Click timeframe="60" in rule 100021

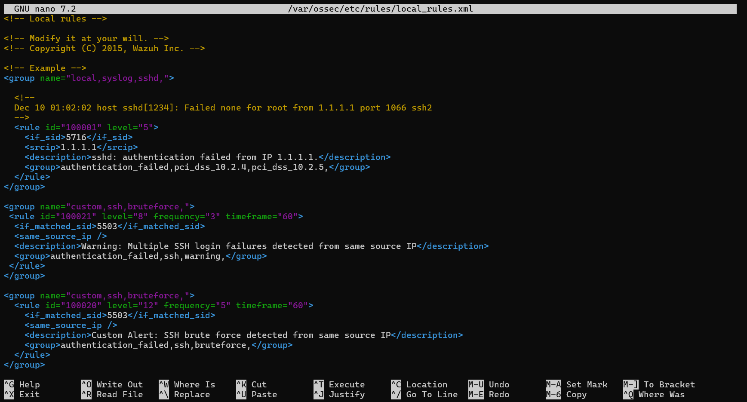point(262,216)
